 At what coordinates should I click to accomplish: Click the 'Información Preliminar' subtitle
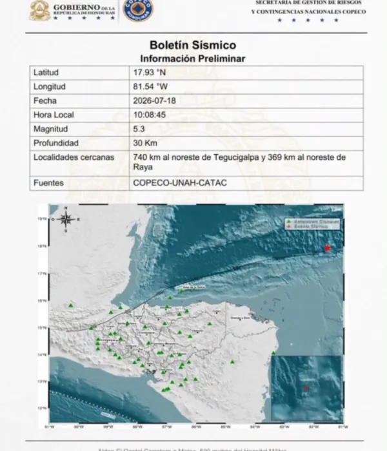[193, 59]
